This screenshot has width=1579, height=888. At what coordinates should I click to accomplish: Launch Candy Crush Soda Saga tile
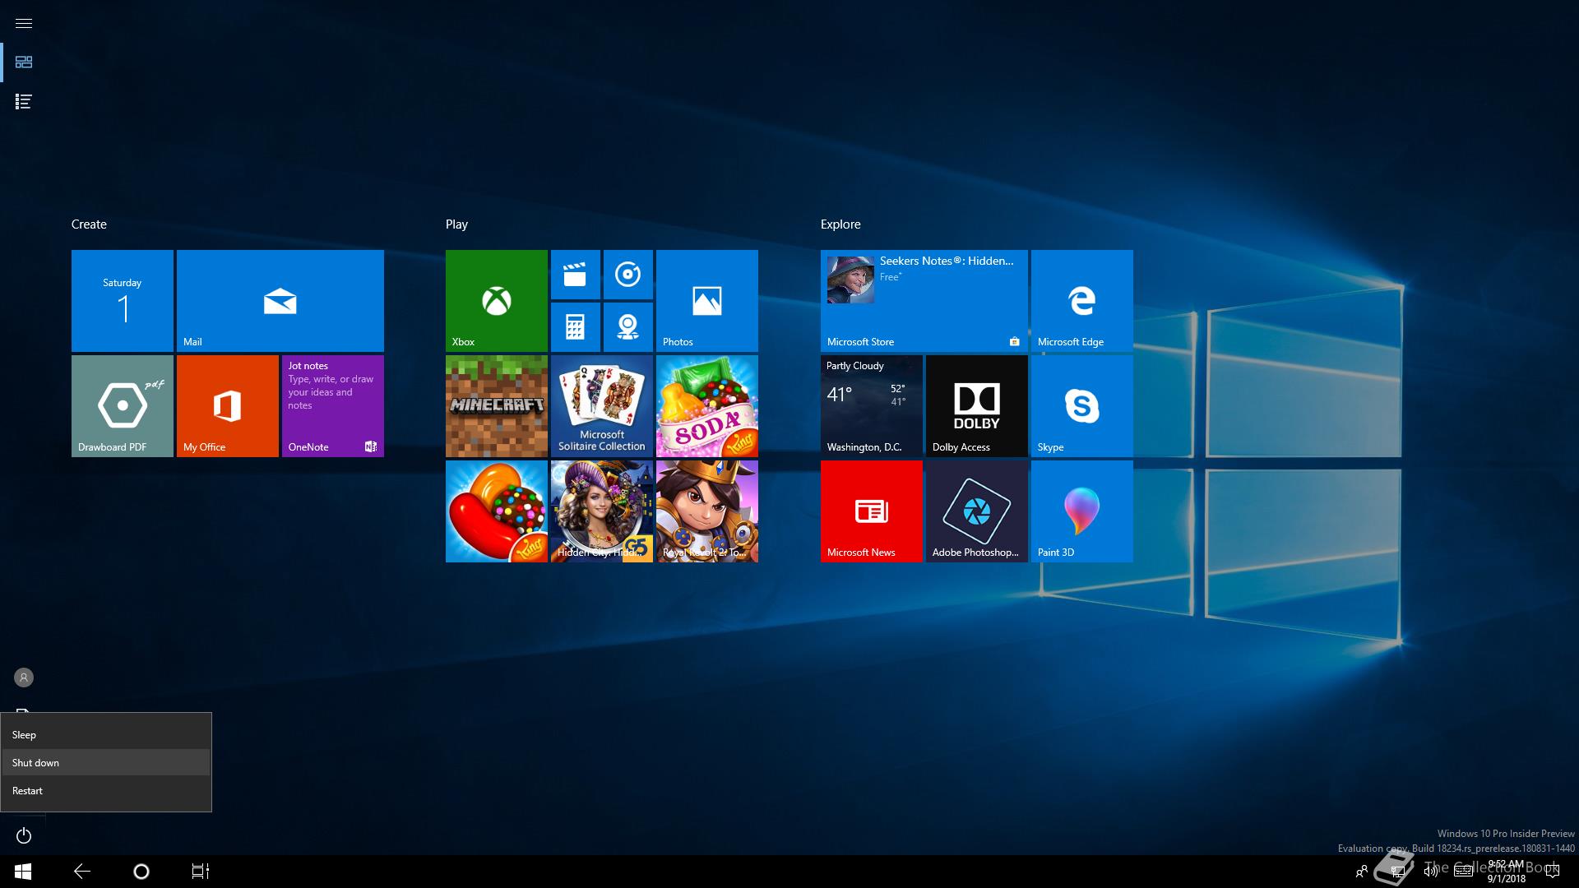707,406
